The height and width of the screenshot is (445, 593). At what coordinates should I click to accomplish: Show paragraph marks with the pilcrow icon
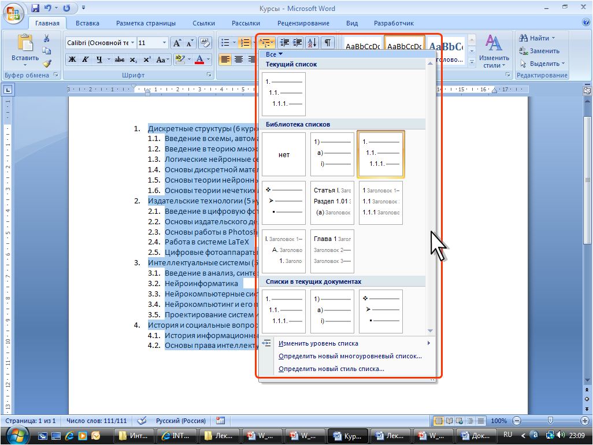[x=328, y=43]
